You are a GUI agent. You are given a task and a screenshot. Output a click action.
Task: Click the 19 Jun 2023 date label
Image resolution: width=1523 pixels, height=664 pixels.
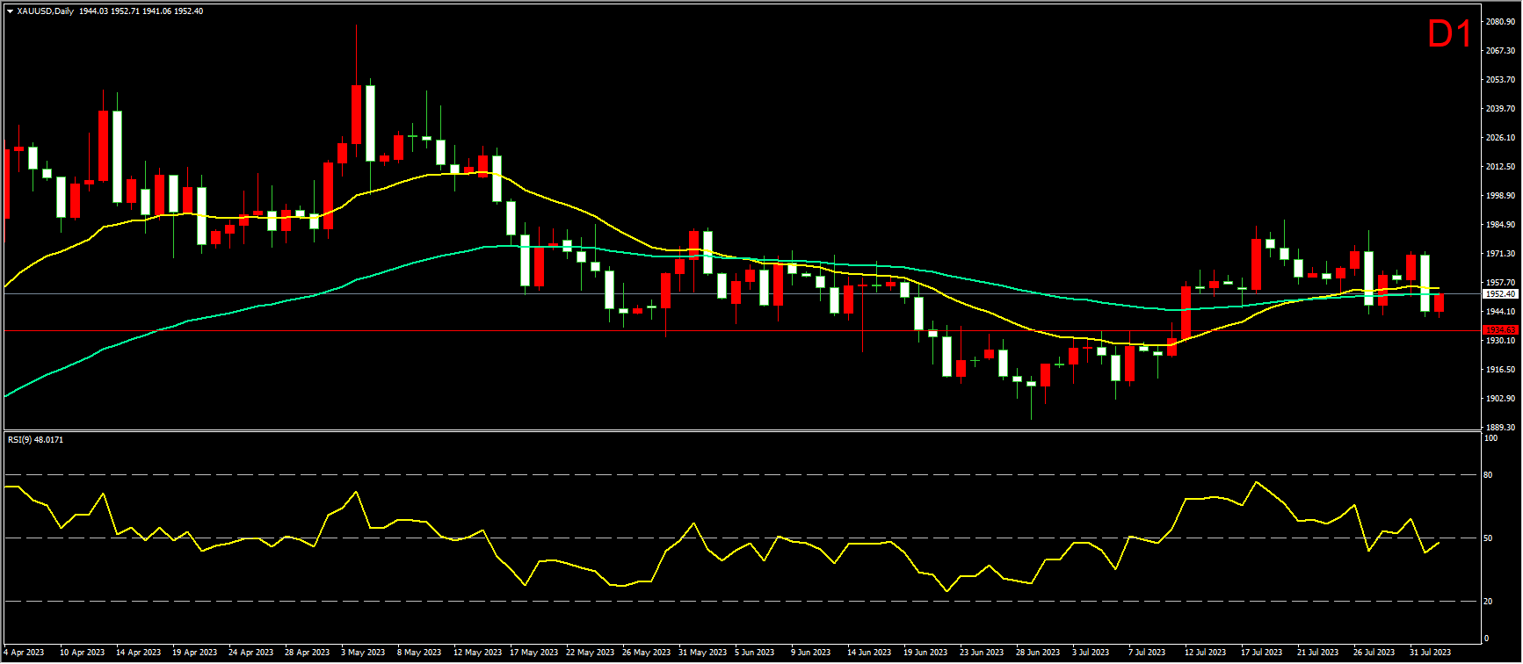point(925,653)
